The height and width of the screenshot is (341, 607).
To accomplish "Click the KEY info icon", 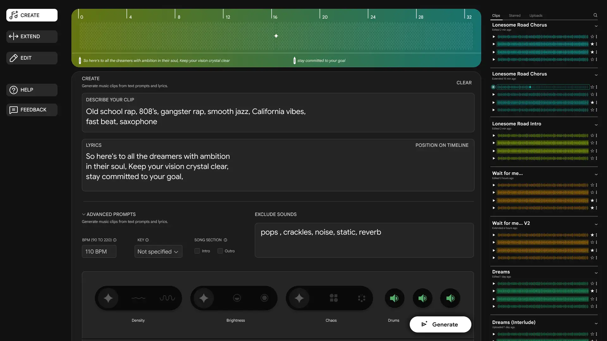I will [x=147, y=240].
